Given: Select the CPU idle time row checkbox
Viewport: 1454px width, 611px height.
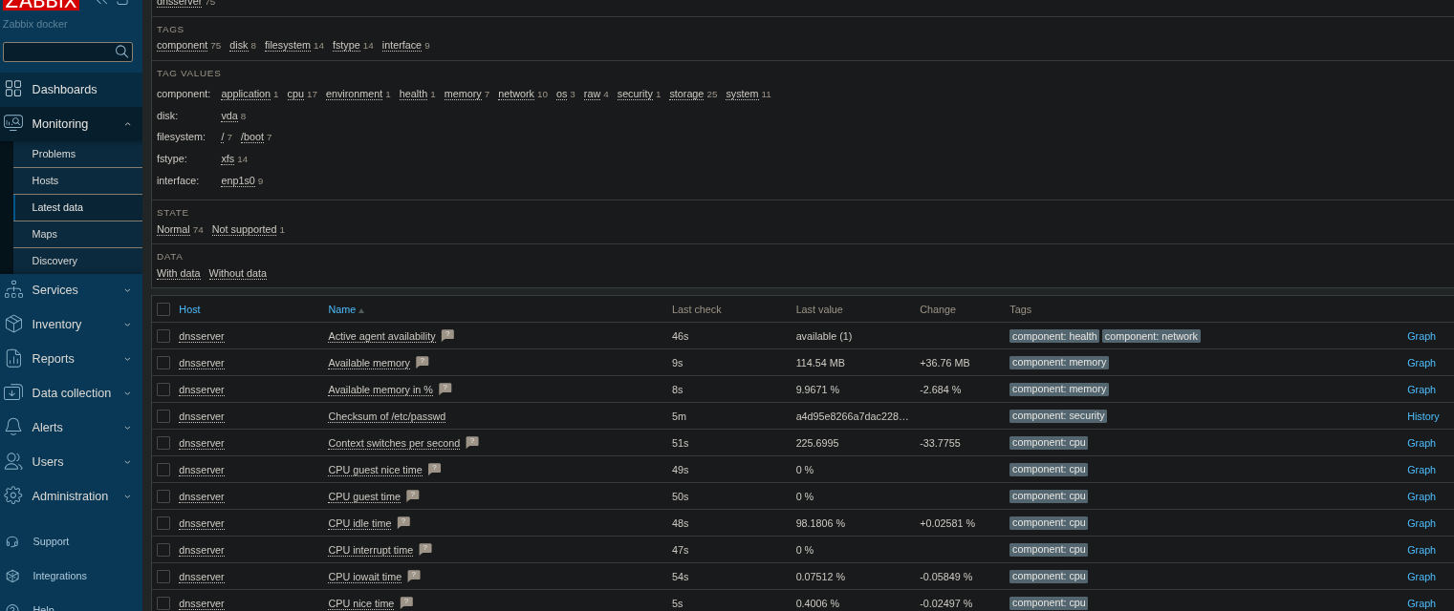Looking at the screenshot, I should click(163, 523).
